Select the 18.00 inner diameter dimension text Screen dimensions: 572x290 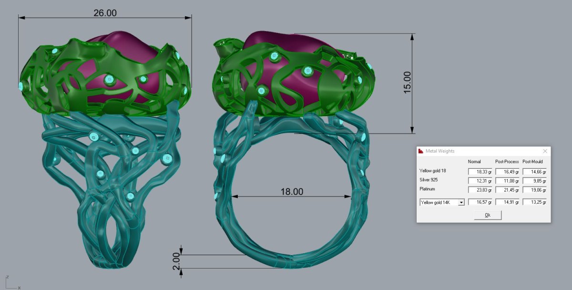pyautogui.click(x=292, y=192)
